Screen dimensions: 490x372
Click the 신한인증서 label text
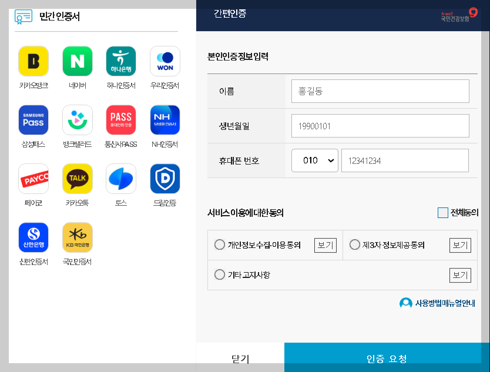coord(33,262)
